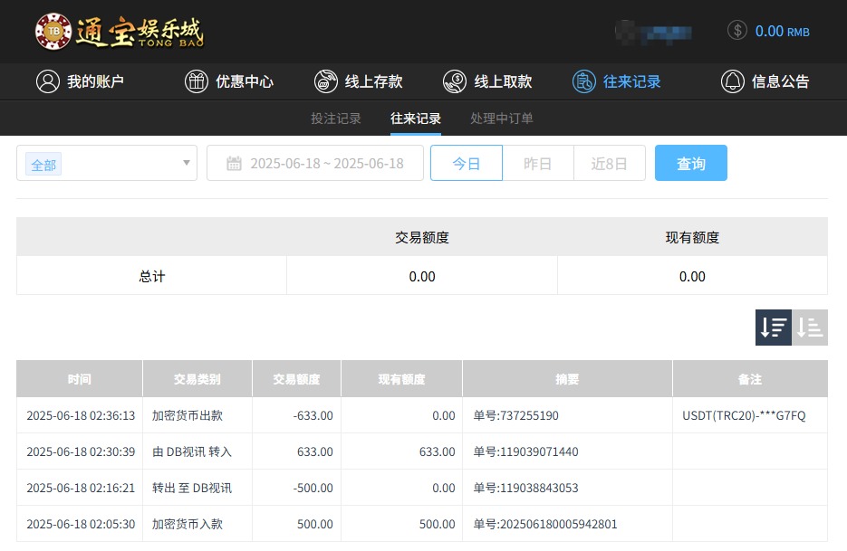Click the 优惠中心 gift box icon

pos(196,81)
